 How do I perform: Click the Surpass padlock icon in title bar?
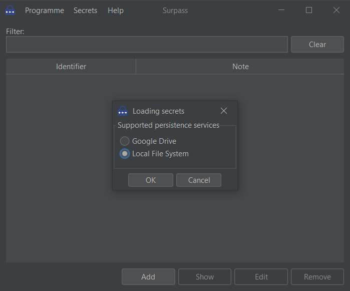pos(10,10)
